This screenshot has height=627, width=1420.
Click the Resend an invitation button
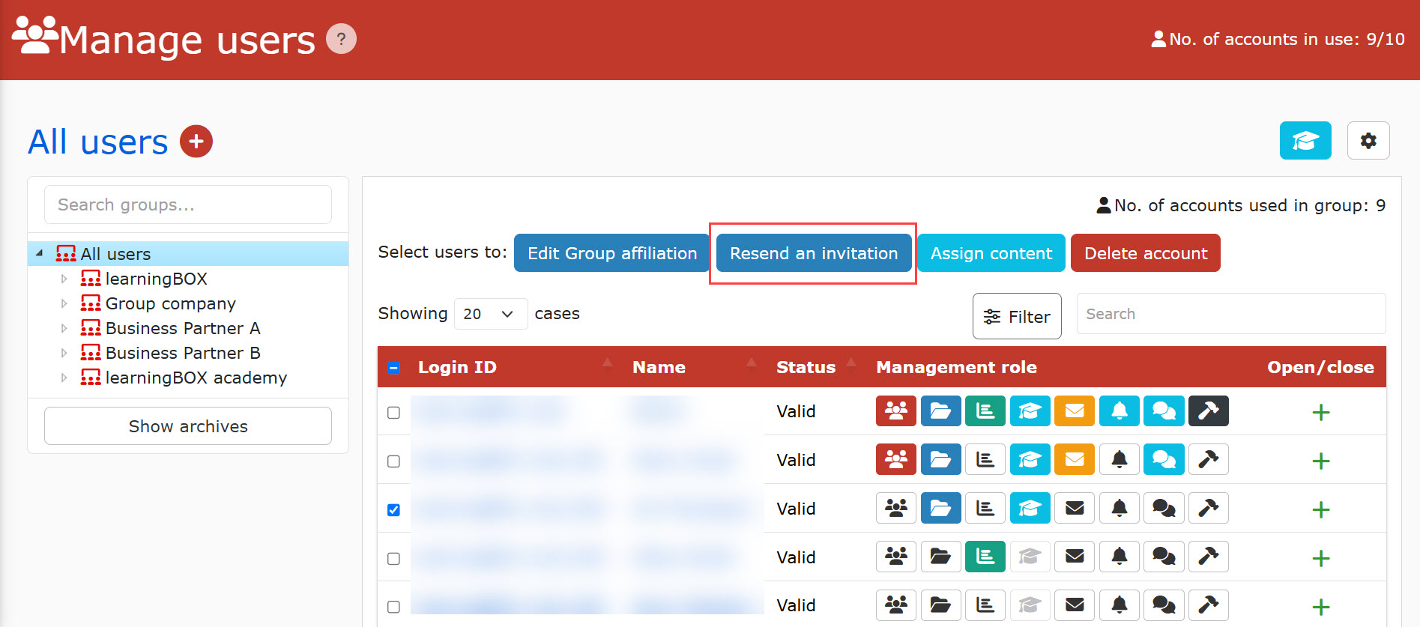(x=813, y=253)
